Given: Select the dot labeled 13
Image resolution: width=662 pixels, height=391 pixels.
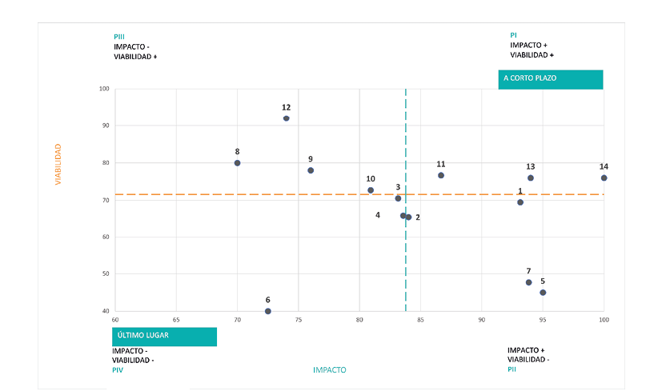Looking at the screenshot, I should click(531, 178).
